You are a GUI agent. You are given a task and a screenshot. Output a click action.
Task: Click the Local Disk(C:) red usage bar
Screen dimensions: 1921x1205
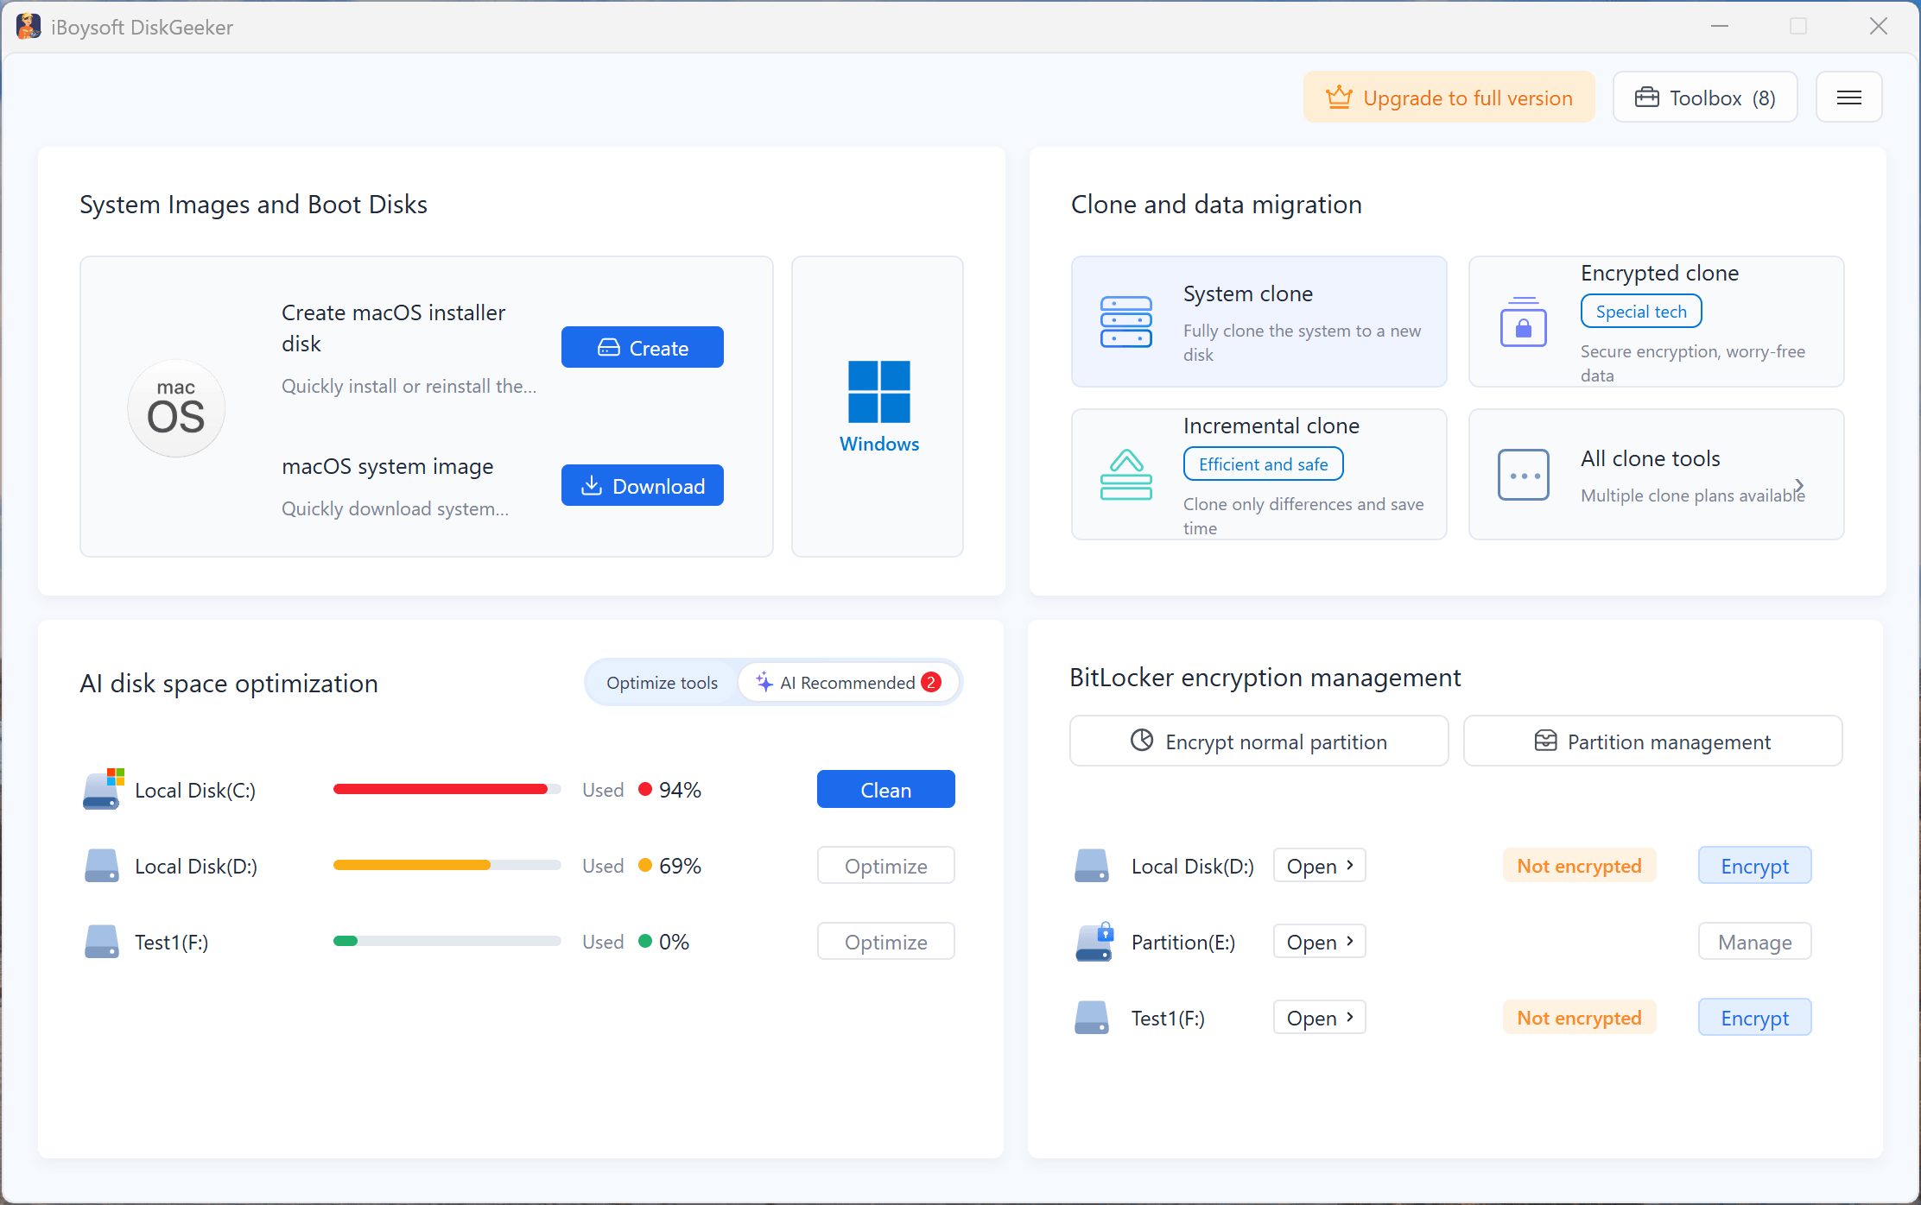pos(447,789)
